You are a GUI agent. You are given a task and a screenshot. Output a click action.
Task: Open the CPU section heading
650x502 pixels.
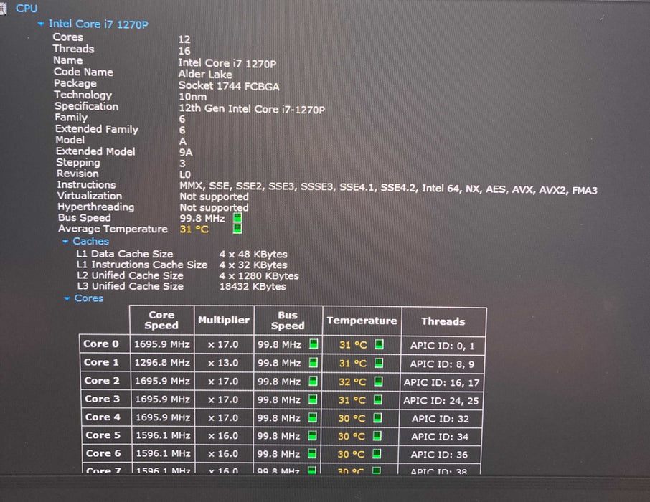pyautogui.click(x=27, y=9)
